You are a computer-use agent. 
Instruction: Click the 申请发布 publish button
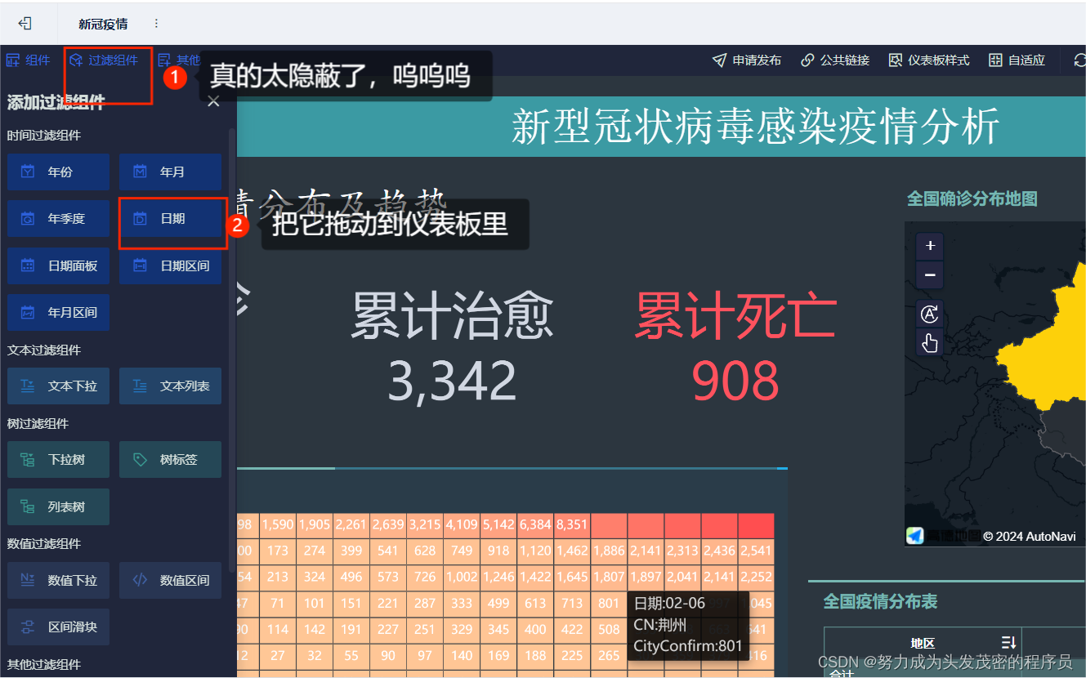click(x=746, y=60)
